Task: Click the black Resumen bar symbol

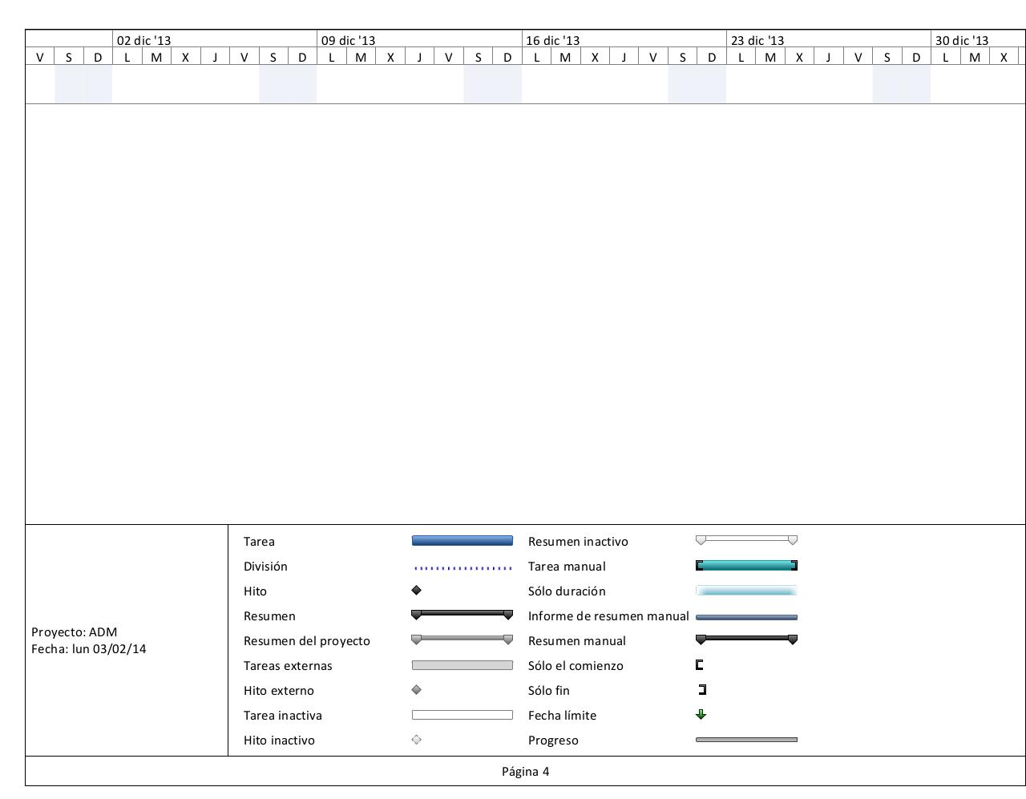Action: point(462,615)
